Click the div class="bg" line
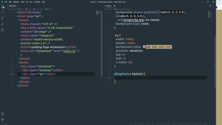 click(39, 74)
